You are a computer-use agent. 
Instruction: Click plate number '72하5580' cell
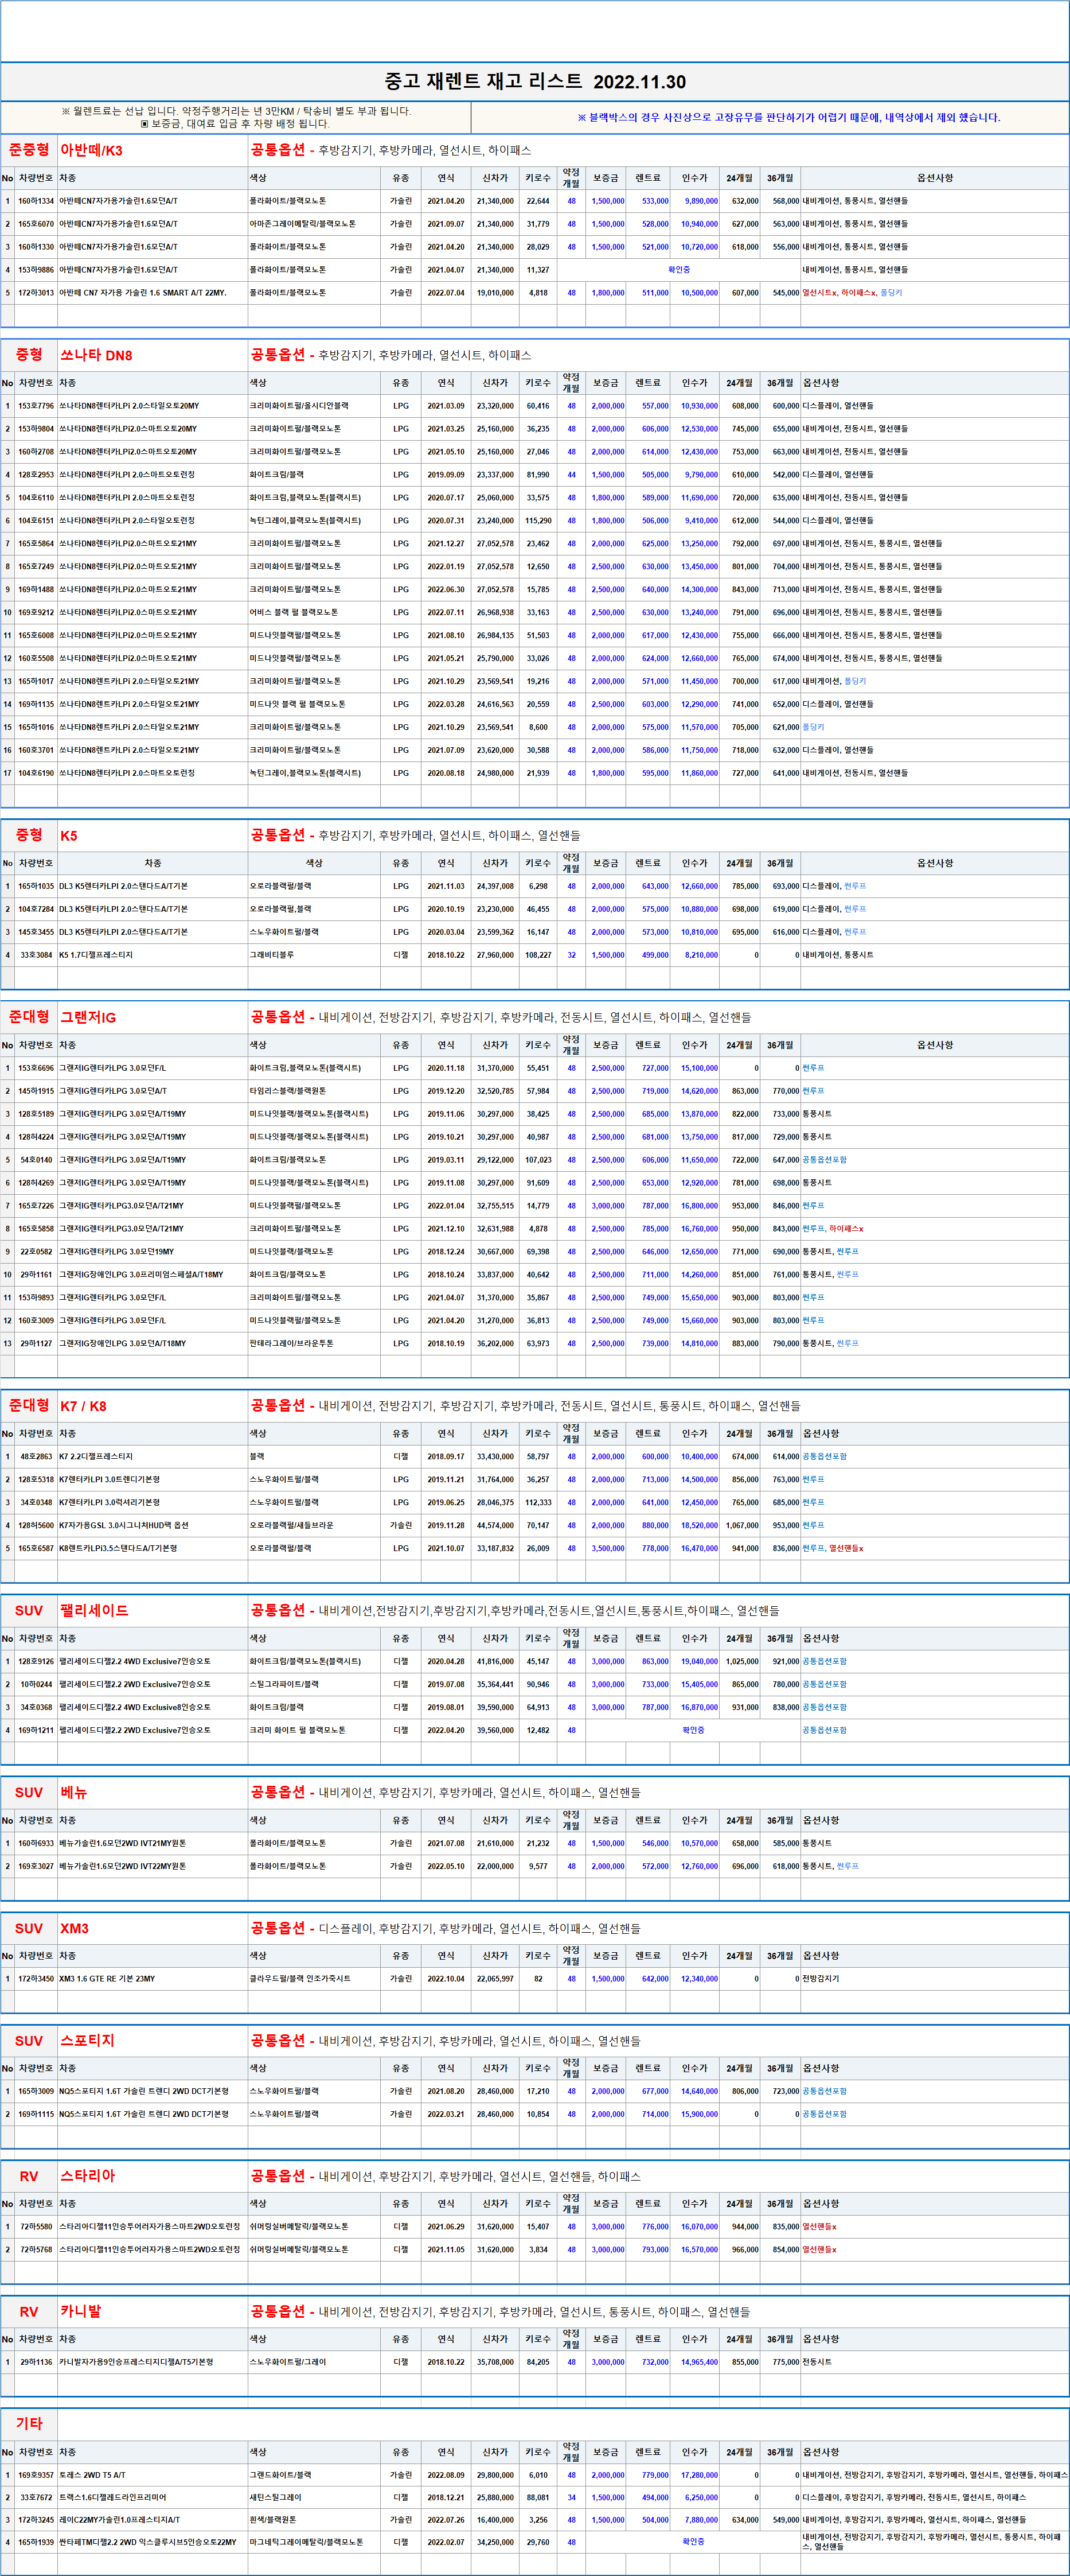click(x=36, y=2227)
